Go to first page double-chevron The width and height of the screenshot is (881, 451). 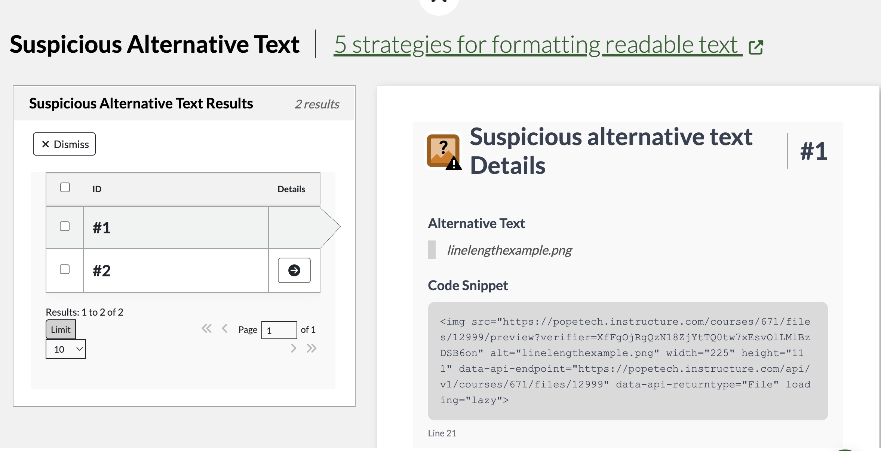click(206, 329)
